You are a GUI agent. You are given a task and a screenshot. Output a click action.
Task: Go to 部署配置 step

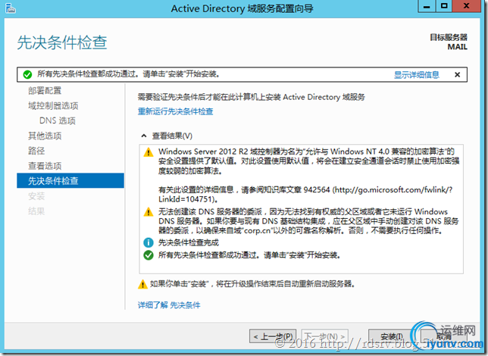45,91
